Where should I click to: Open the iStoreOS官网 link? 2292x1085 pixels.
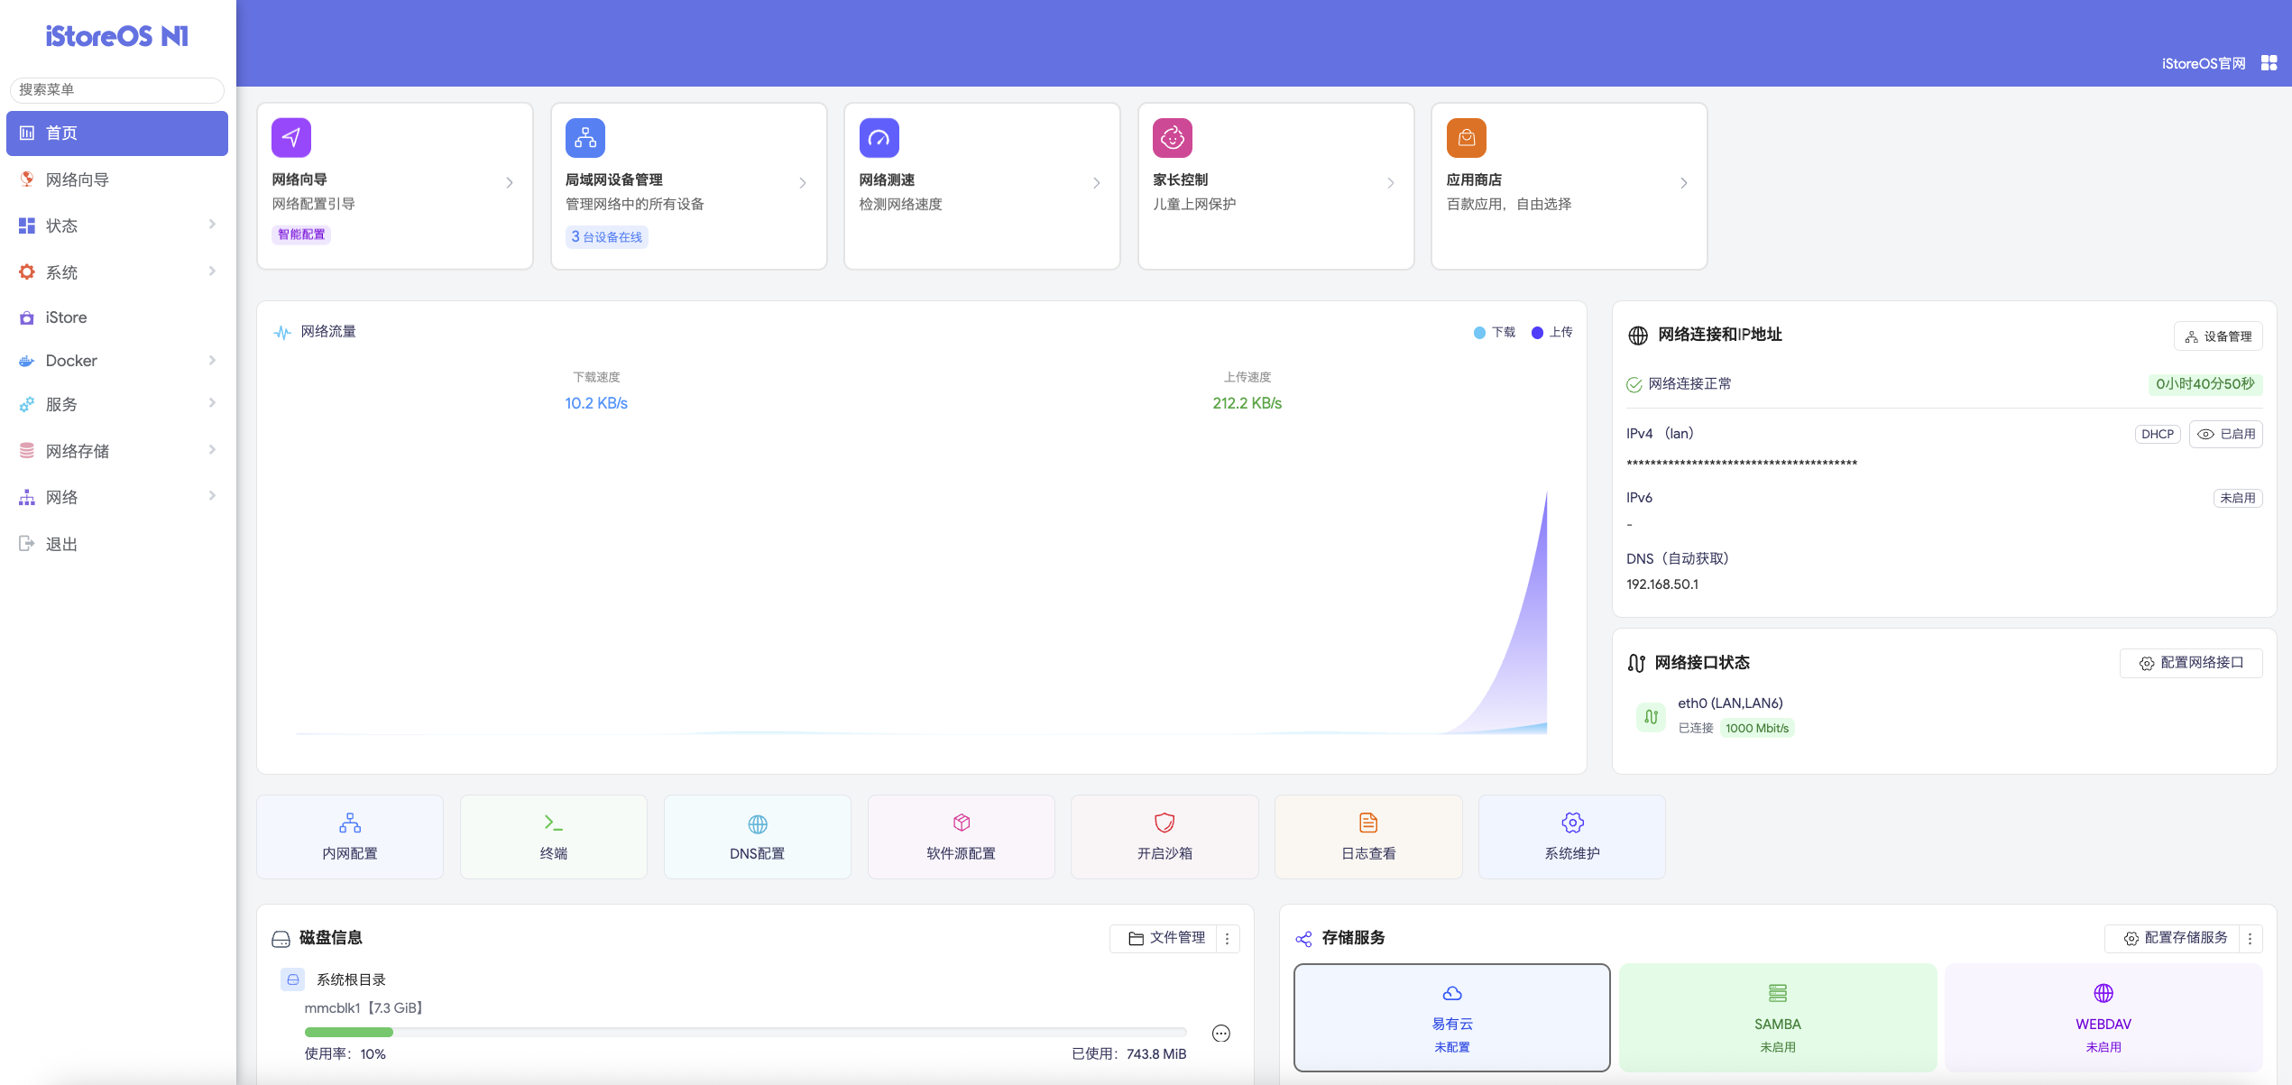tap(2203, 63)
